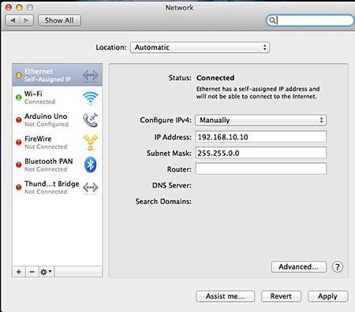Click the Show All button

[59, 20]
